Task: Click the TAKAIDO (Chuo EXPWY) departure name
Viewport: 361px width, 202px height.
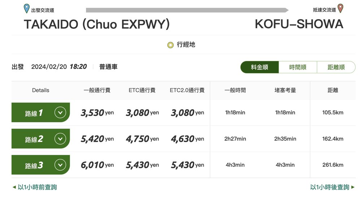Action: [97, 24]
